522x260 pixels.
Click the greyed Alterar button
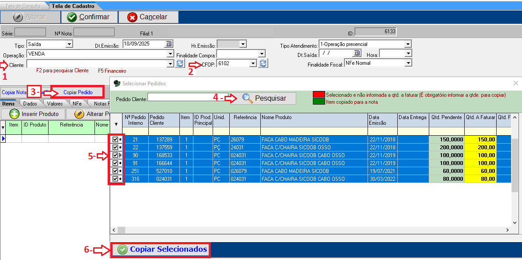click(x=30, y=17)
